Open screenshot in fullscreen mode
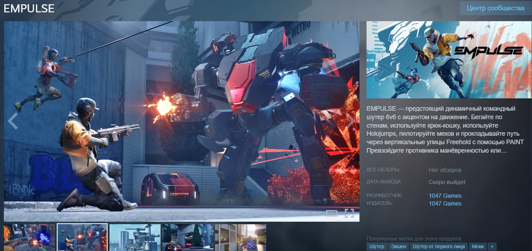This screenshot has width=532, height=251. click(x=349, y=213)
